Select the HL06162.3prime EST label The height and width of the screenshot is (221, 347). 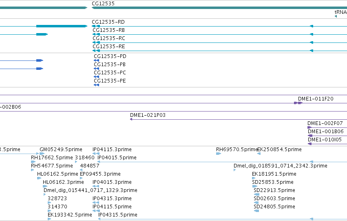(x=63, y=183)
